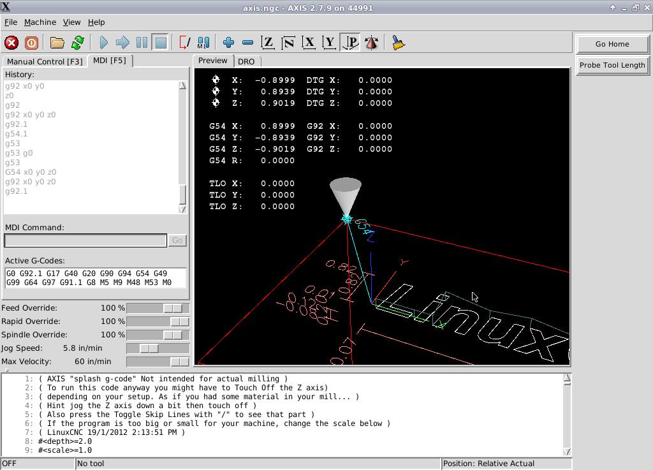The height and width of the screenshot is (470, 653).
Task: Click G-code listing scroll up arrow
Action: click(567, 378)
